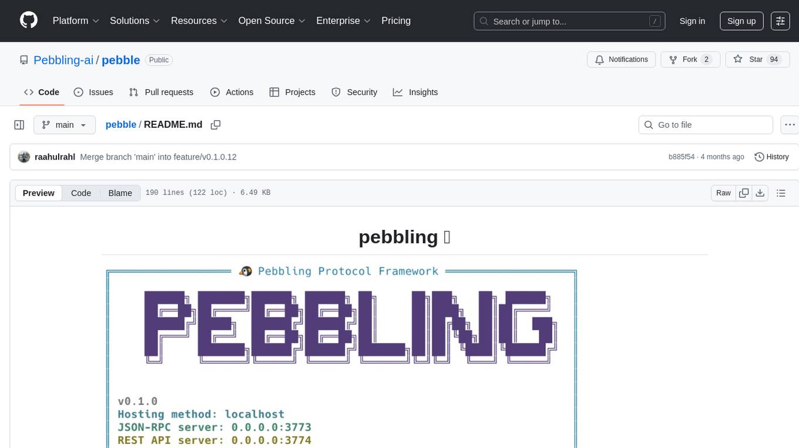Open the main branch selector dropdown
799x448 pixels.
pos(64,125)
